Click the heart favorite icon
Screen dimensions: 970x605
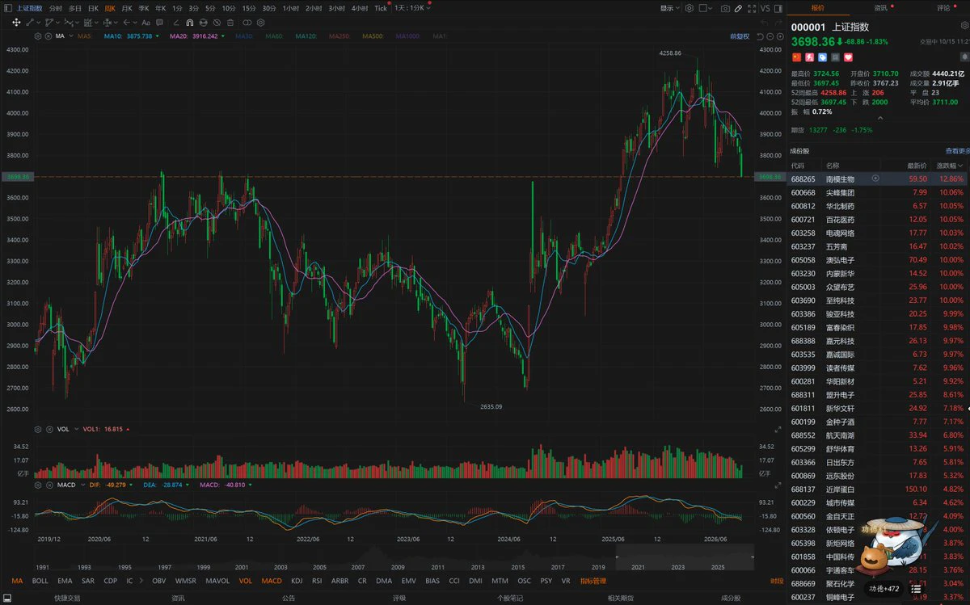pos(848,57)
